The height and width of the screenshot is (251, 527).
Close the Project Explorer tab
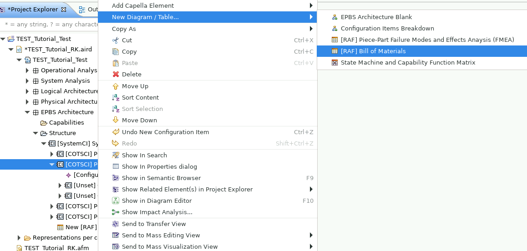pyautogui.click(x=64, y=10)
